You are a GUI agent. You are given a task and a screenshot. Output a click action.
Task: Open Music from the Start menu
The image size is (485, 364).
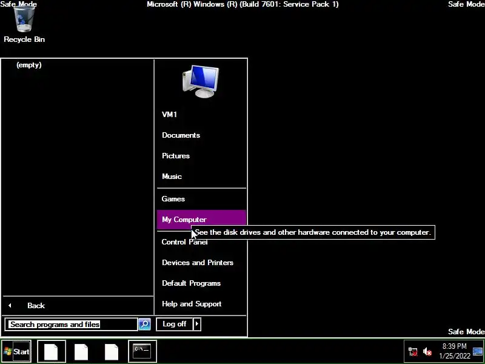[201, 177]
